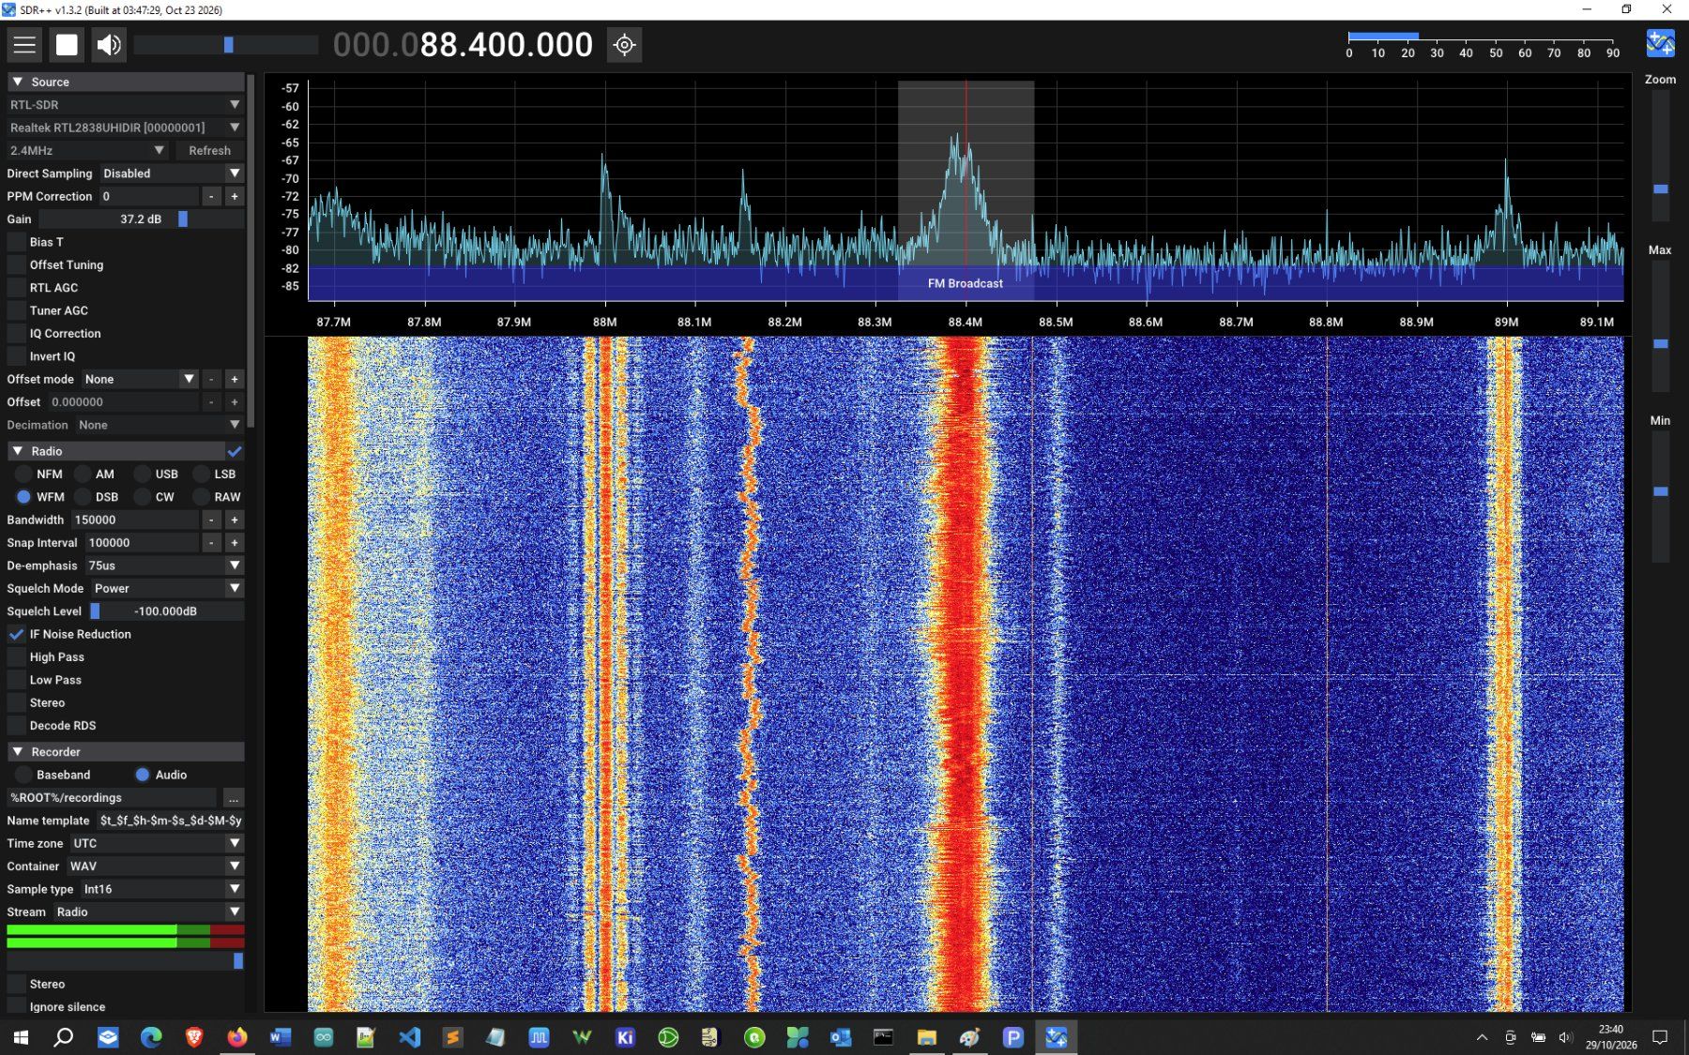Open Outlook from the taskbar
This screenshot has height=1055, width=1689.
tap(841, 1036)
